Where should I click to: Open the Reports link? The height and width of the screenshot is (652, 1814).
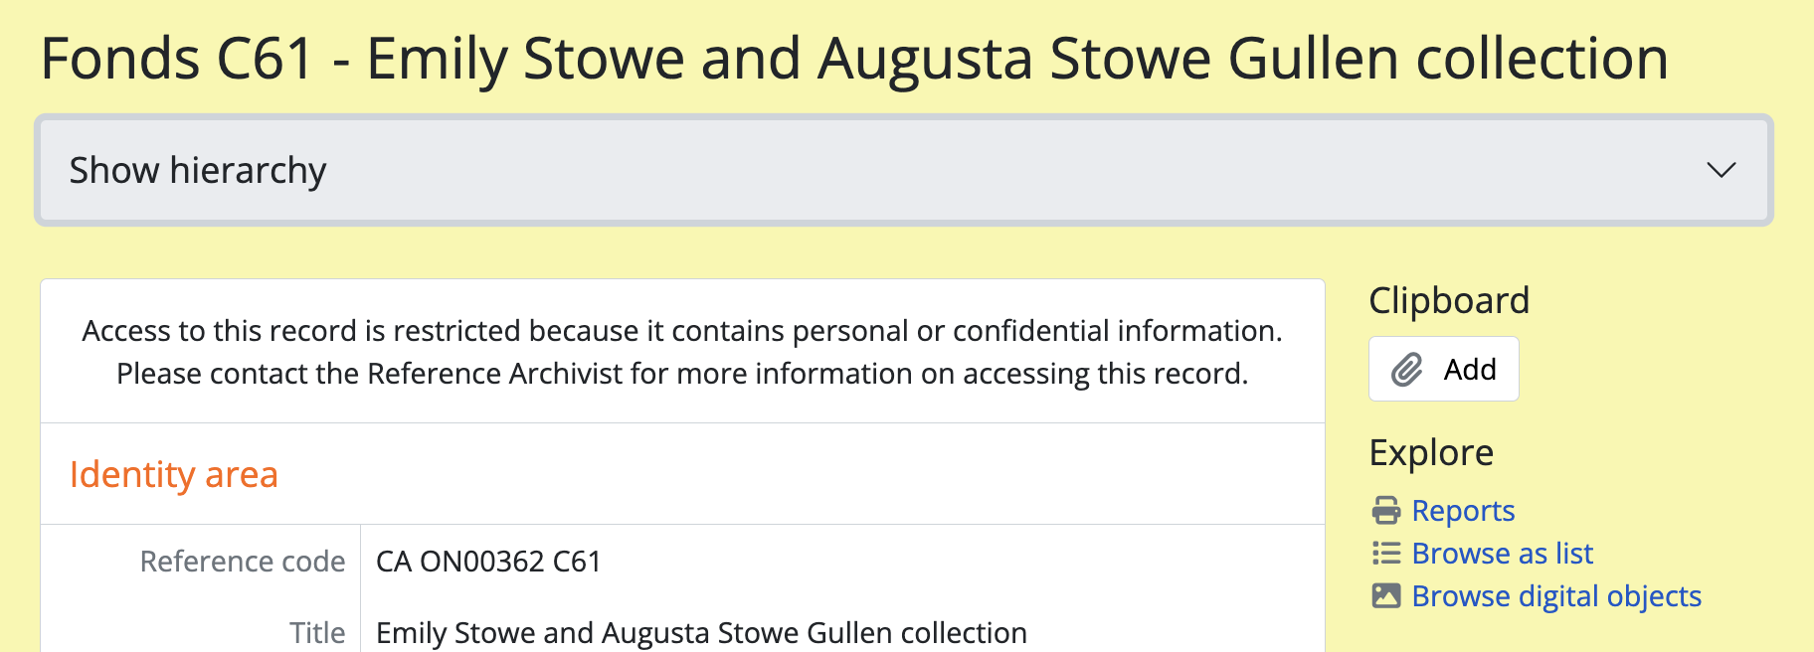(x=1462, y=511)
